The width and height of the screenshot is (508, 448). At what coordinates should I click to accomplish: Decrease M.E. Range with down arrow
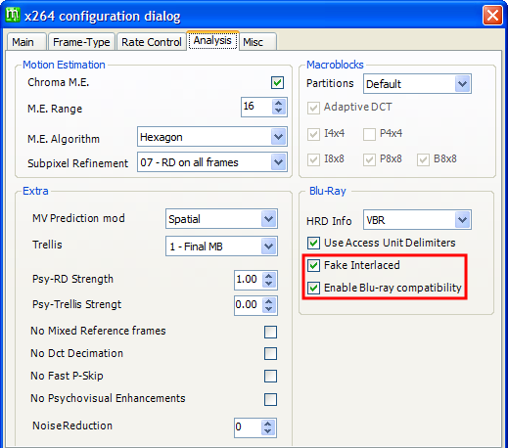(278, 111)
